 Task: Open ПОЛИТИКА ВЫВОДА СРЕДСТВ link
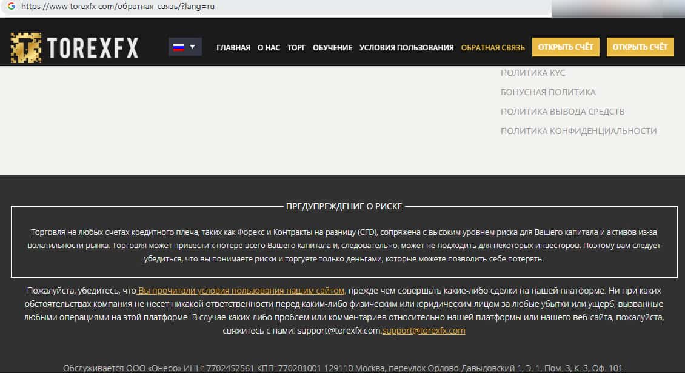[x=563, y=112]
